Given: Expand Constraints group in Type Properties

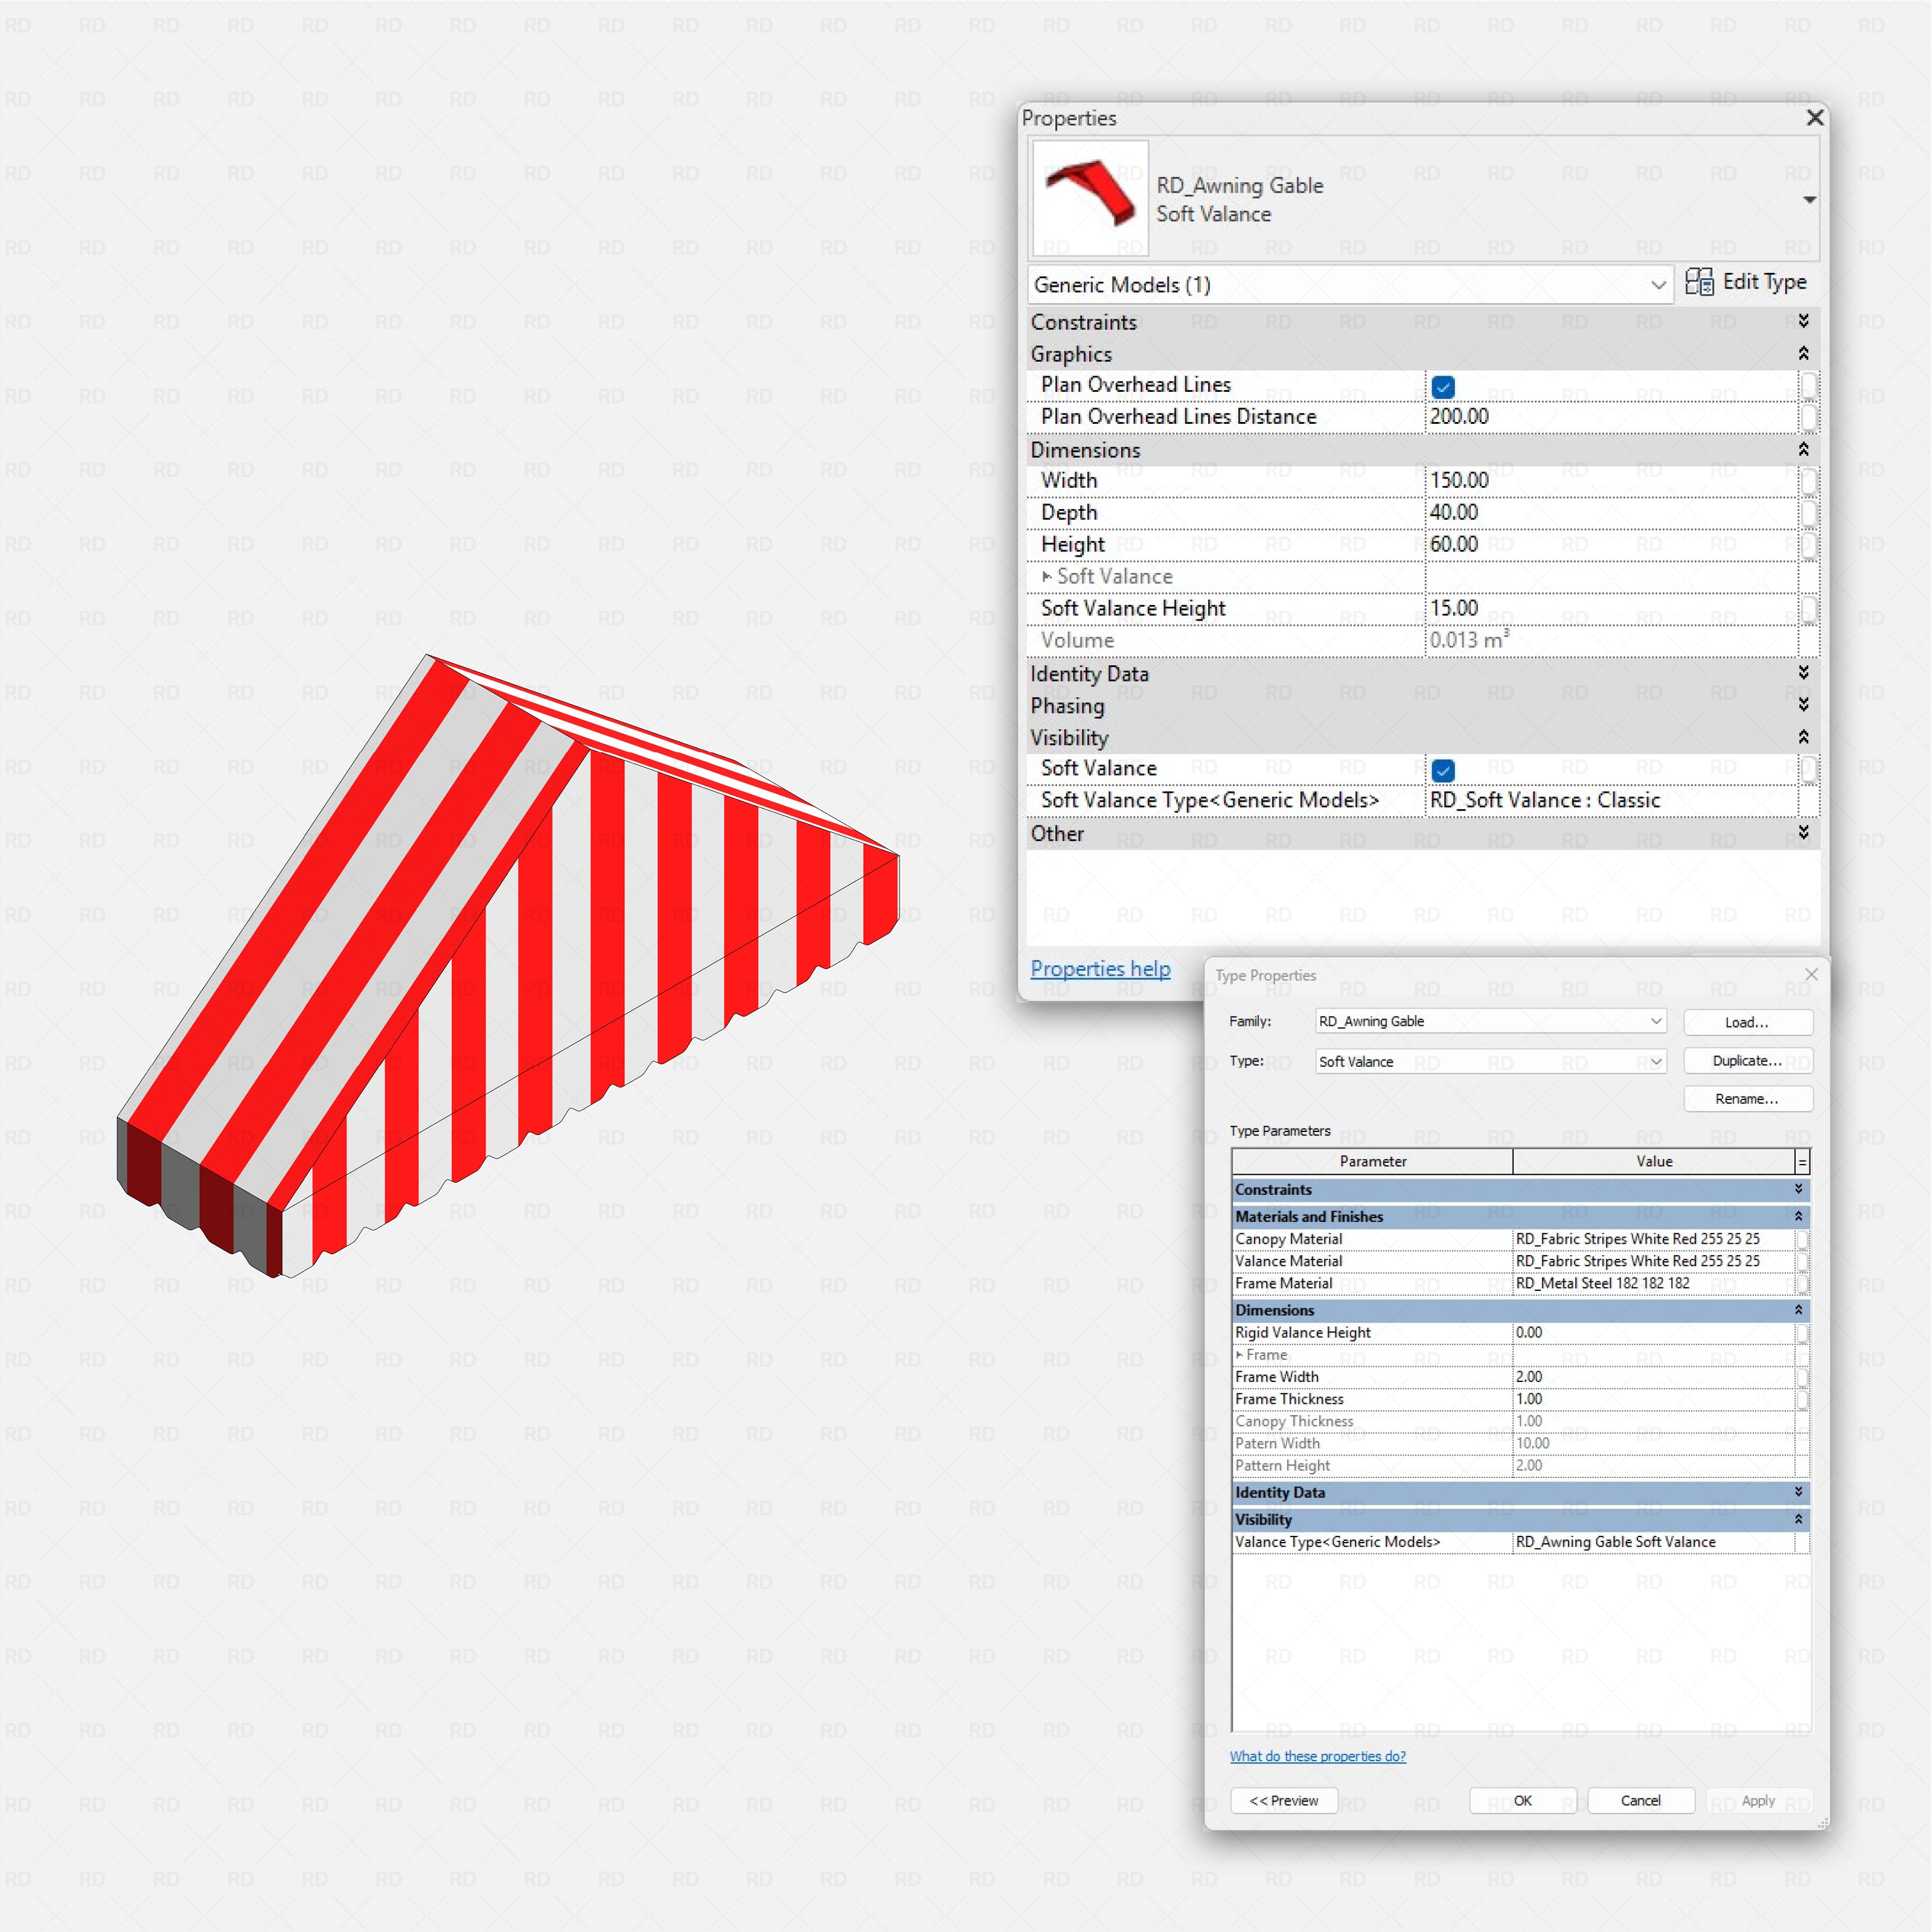Looking at the screenshot, I should 1798,1189.
